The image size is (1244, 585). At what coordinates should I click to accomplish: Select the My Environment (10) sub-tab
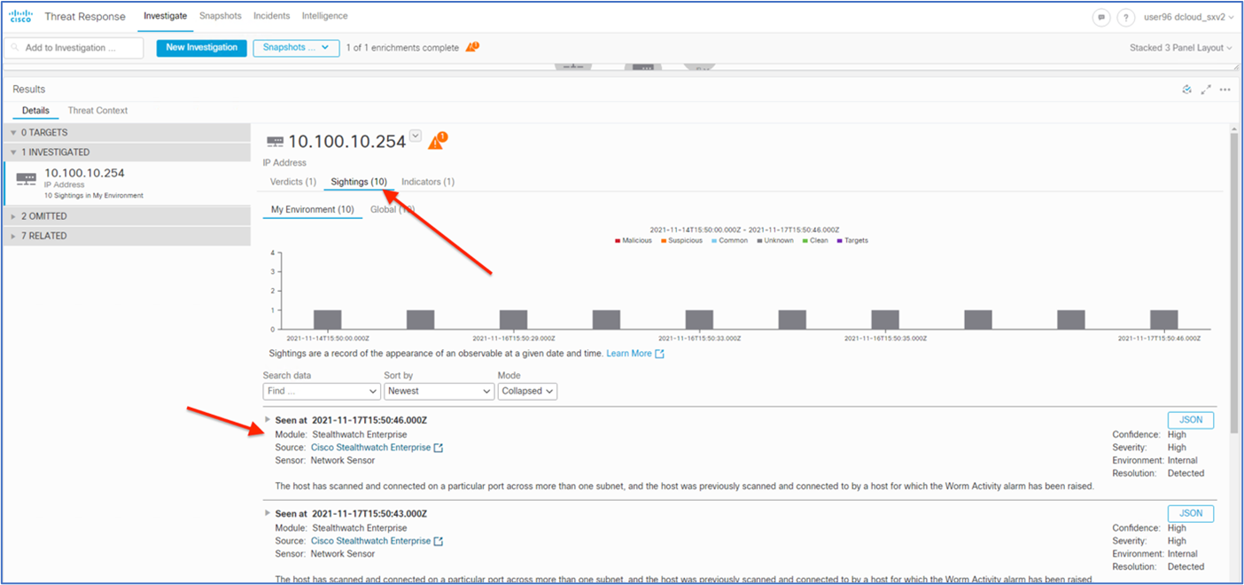pos(313,210)
